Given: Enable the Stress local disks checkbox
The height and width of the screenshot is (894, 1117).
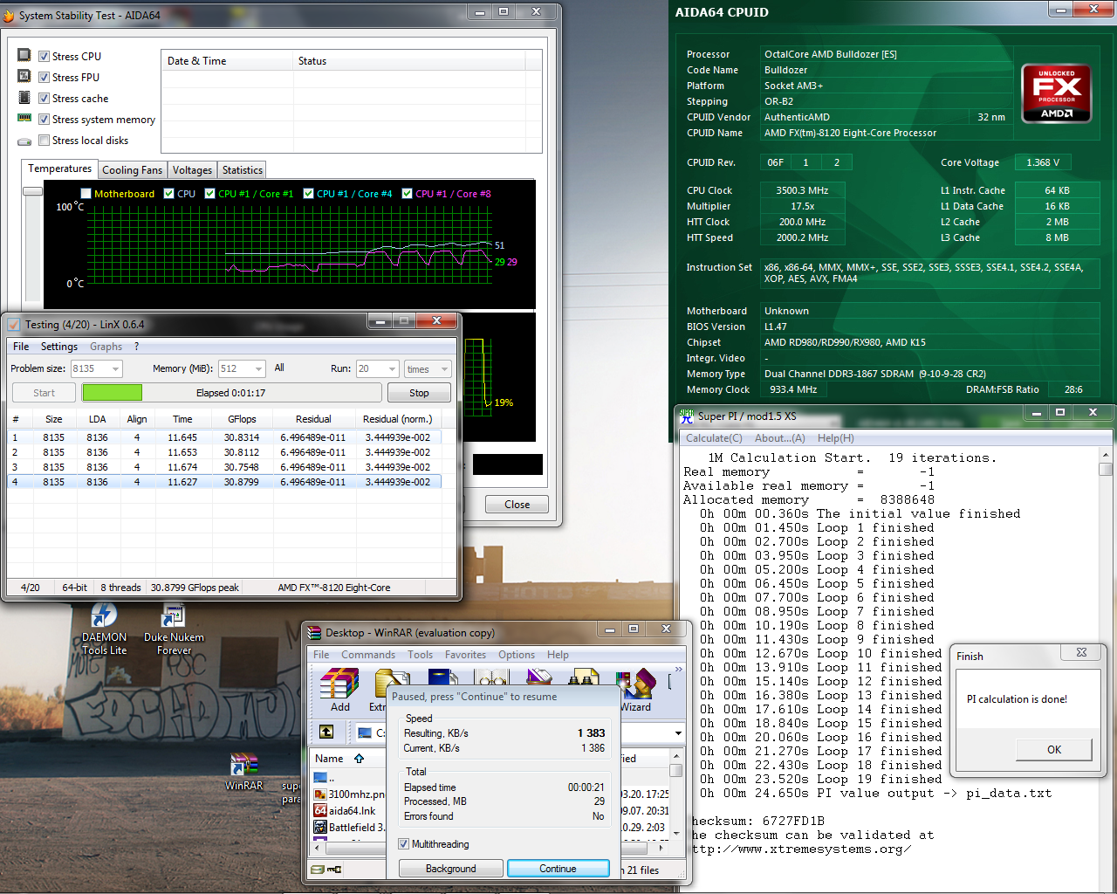Looking at the screenshot, I should pyautogui.click(x=45, y=141).
